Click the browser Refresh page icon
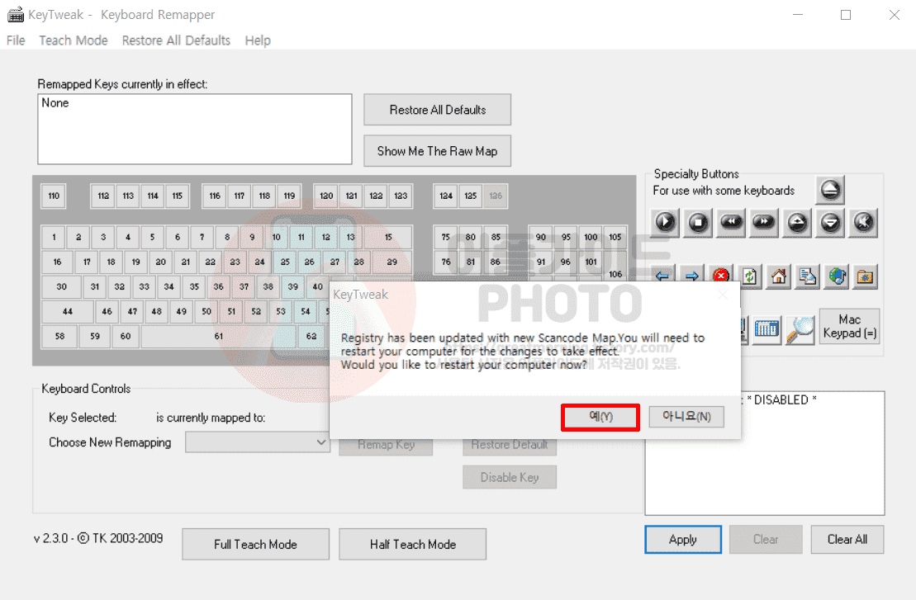Viewport: 916px width, 600px height. 749,276
